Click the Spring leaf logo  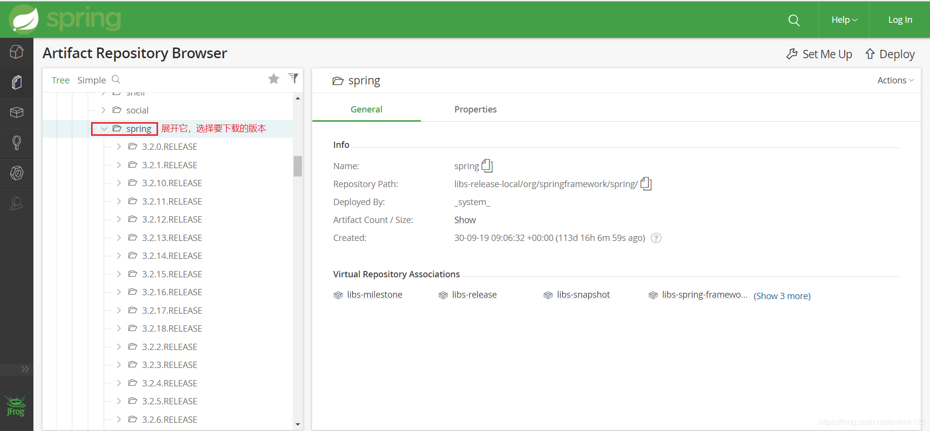(24, 19)
